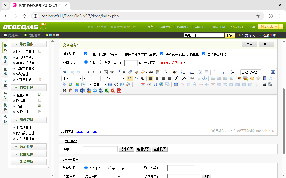Insert special character with Omega icon
The image size is (286, 178).
[x=155, y=84]
